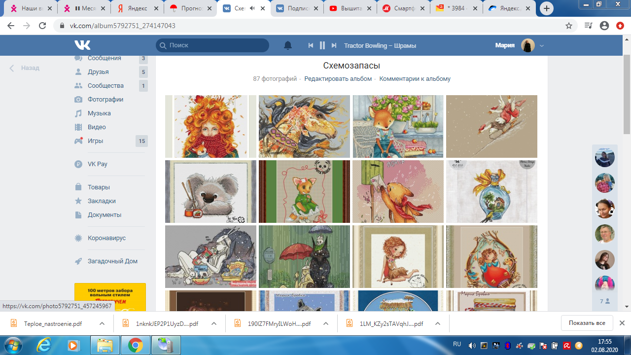Launch Internet Explorer from the taskbar
The image size is (631, 355).
tap(43, 345)
